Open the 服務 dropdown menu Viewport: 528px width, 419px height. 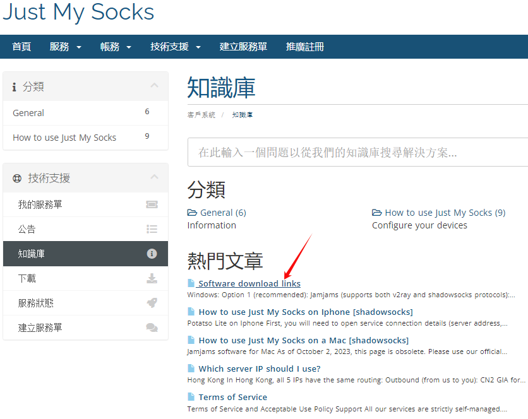point(66,47)
